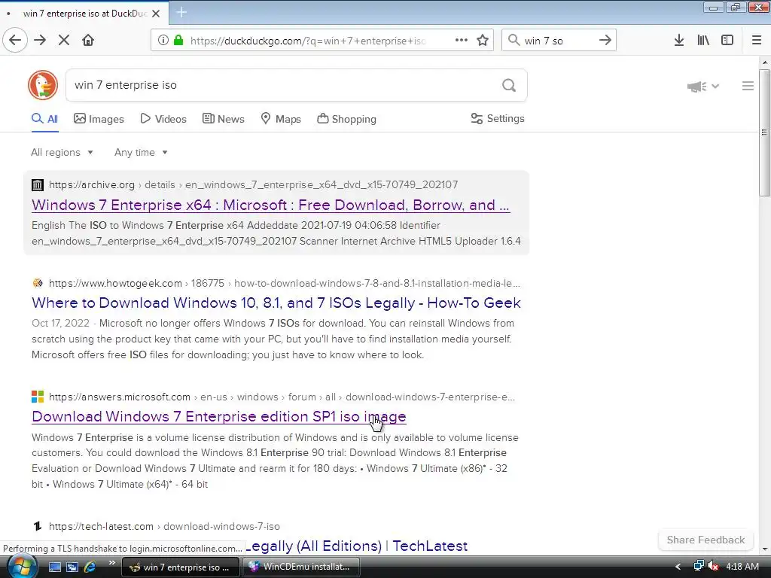Click Show Desktop quick launch icon
This screenshot has height=578, width=771.
(54, 567)
